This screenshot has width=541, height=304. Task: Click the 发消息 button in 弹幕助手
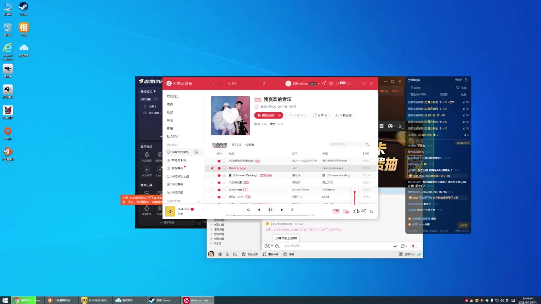point(463,225)
